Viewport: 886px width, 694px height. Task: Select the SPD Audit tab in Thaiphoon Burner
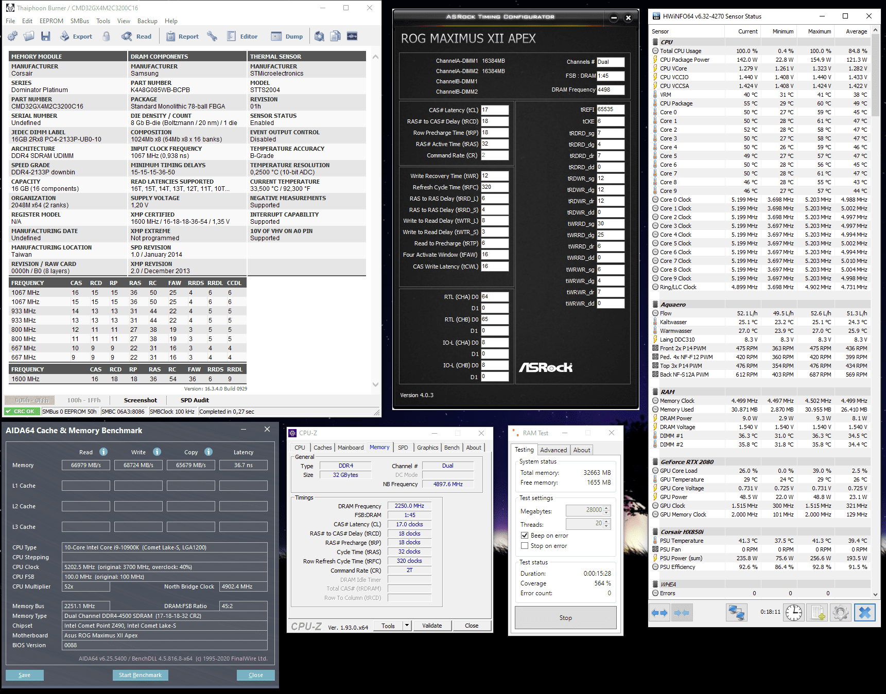[x=195, y=400]
